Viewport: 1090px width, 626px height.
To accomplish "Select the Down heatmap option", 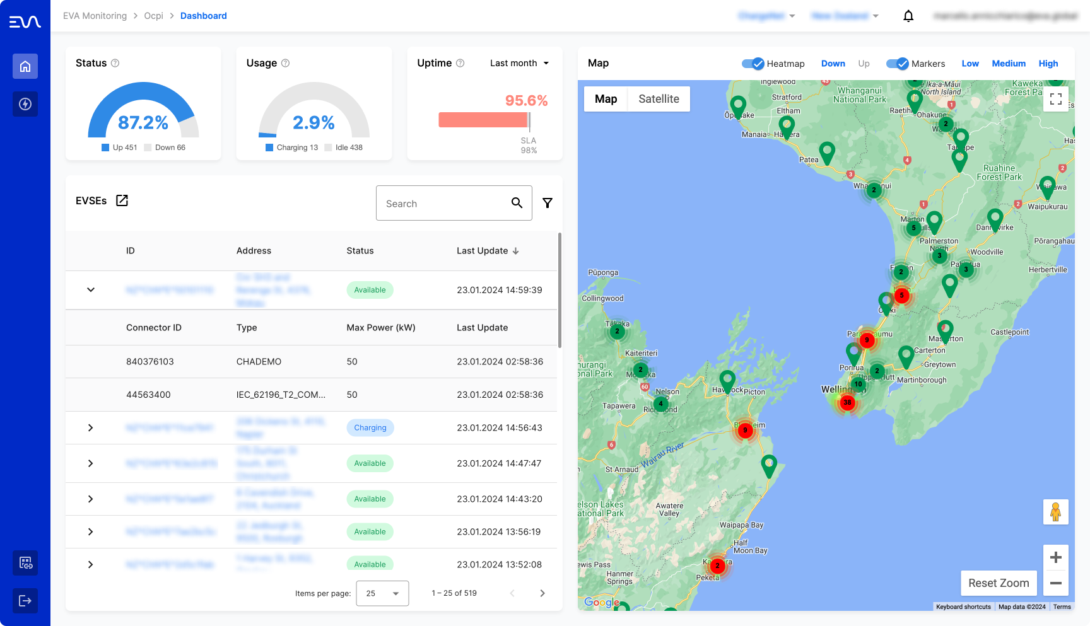I will click(x=833, y=64).
